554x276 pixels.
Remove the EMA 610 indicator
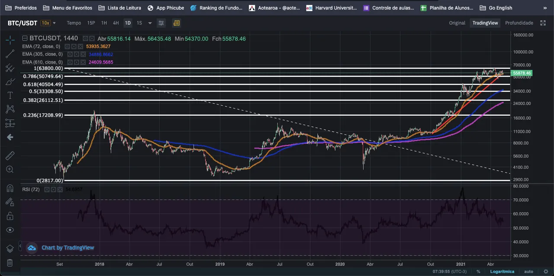click(x=83, y=62)
